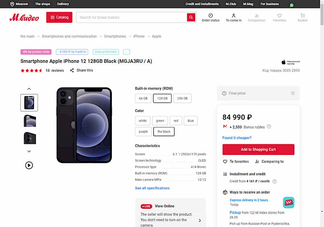This screenshot has height=227, width=324.
Task: Open See all specifications link
Action: [152, 188]
